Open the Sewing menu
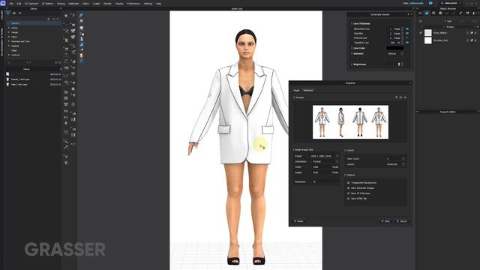This screenshot has height=270, width=480. [61, 4]
